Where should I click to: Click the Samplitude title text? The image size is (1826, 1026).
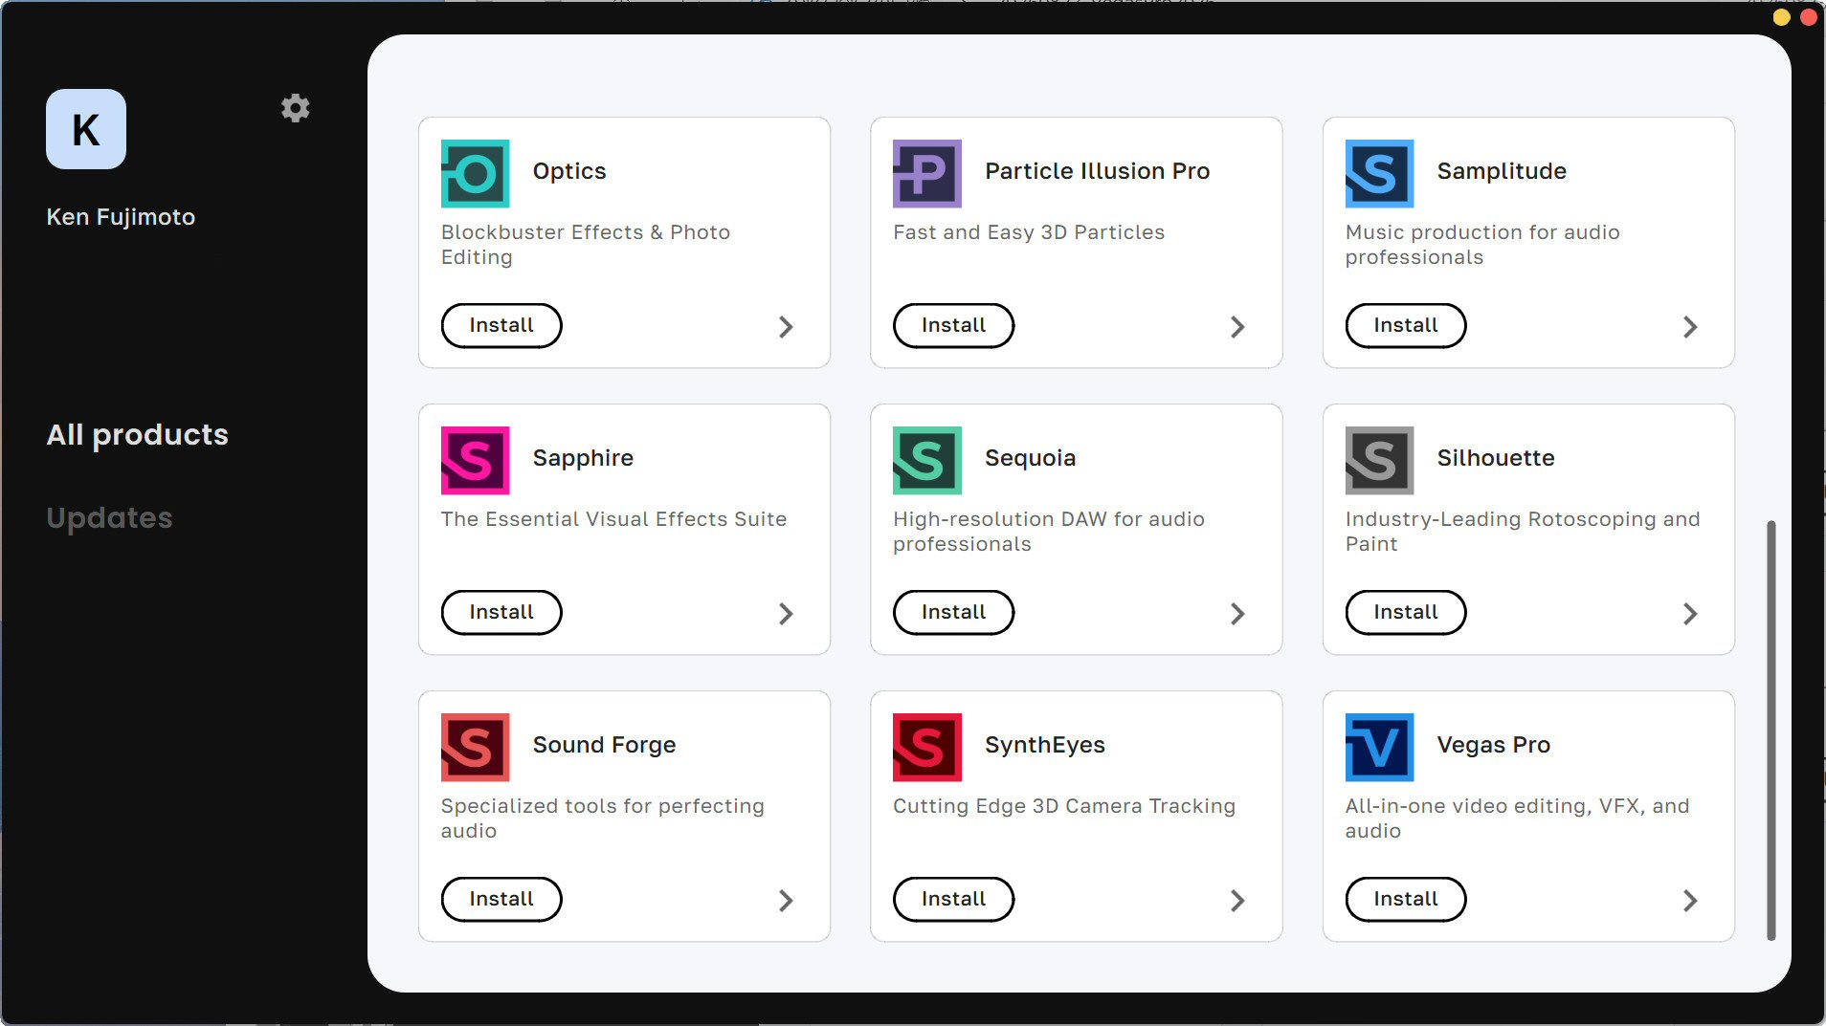tap(1502, 171)
